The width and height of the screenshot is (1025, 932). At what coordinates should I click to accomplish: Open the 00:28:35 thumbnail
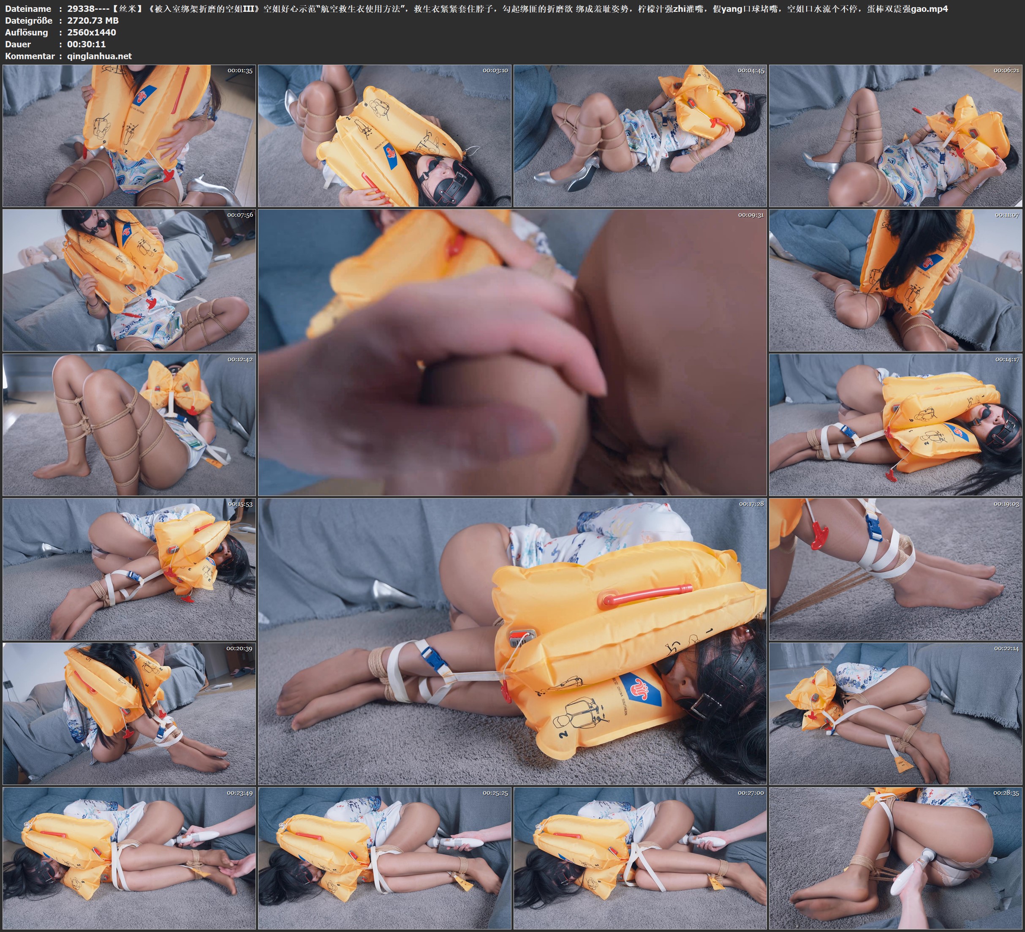[895, 858]
